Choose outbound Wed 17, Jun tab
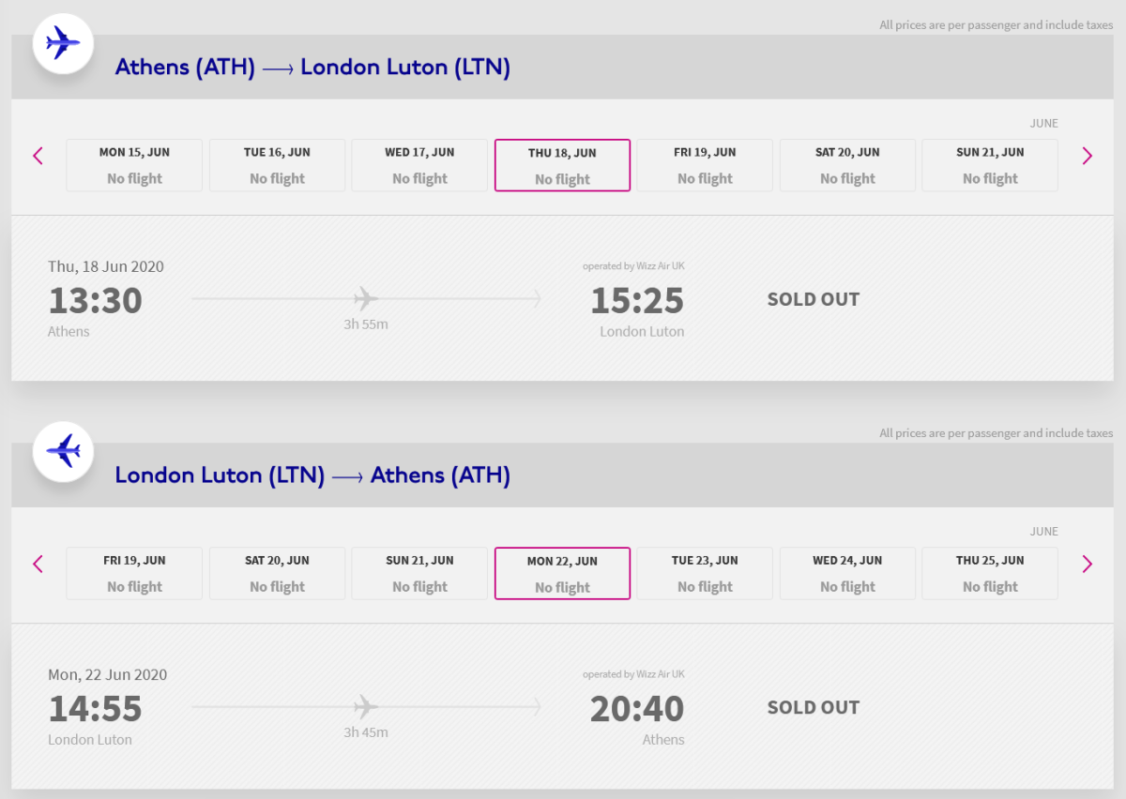This screenshot has height=799, width=1126. (419, 165)
